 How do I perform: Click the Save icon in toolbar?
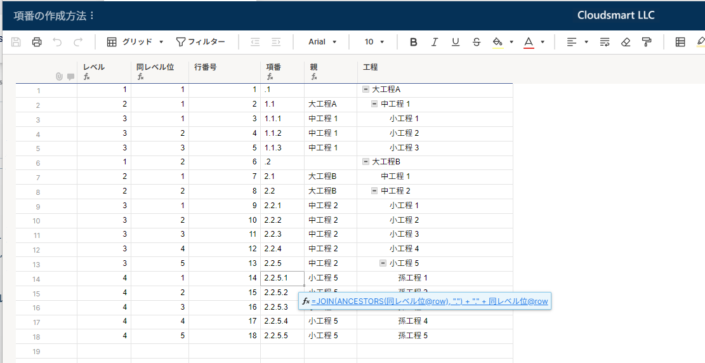[16, 42]
